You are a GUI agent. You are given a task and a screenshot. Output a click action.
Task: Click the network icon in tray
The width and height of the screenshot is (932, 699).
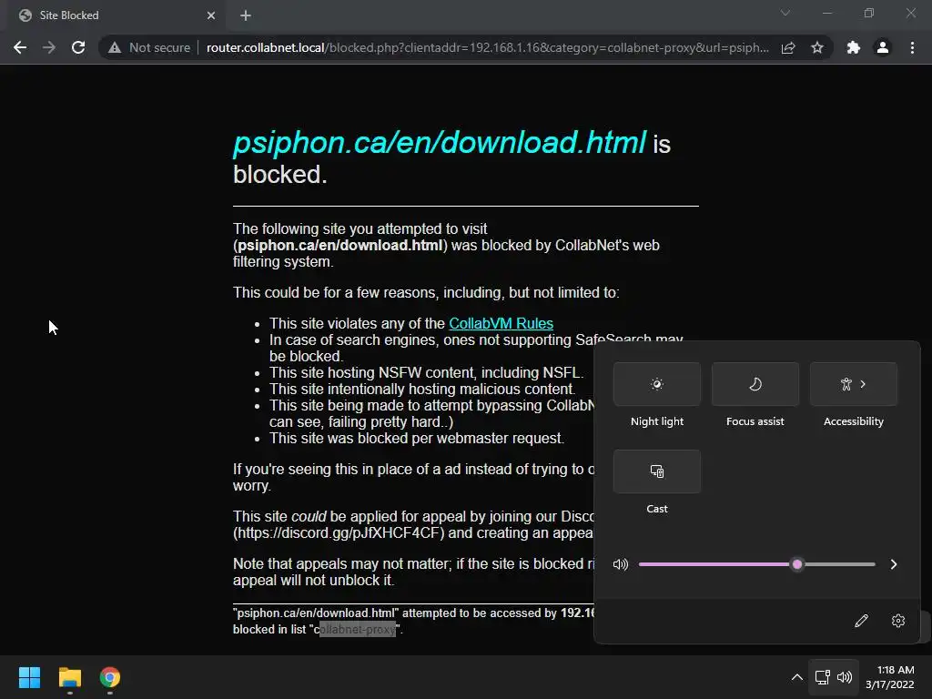pos(823,677)
